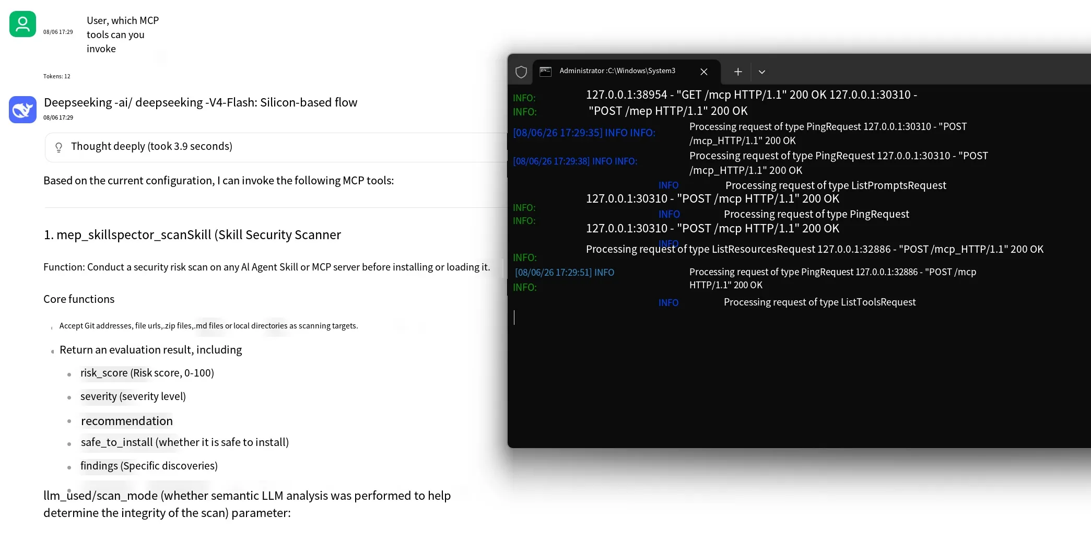Click the heading mep_skillspector_scanSkill
Viewport: 1091px width, 540px height.
click(192, 235)
